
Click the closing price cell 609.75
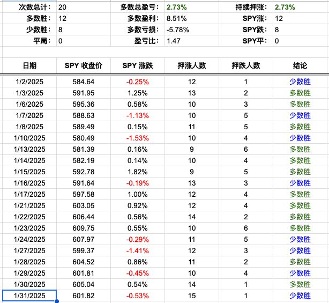tap(84, 228)
